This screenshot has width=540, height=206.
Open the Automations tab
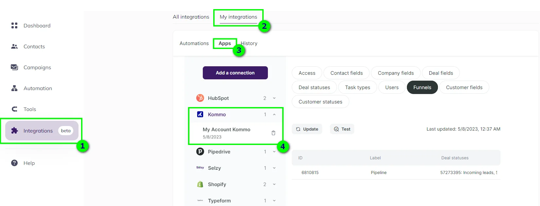(x=194, y=43)
